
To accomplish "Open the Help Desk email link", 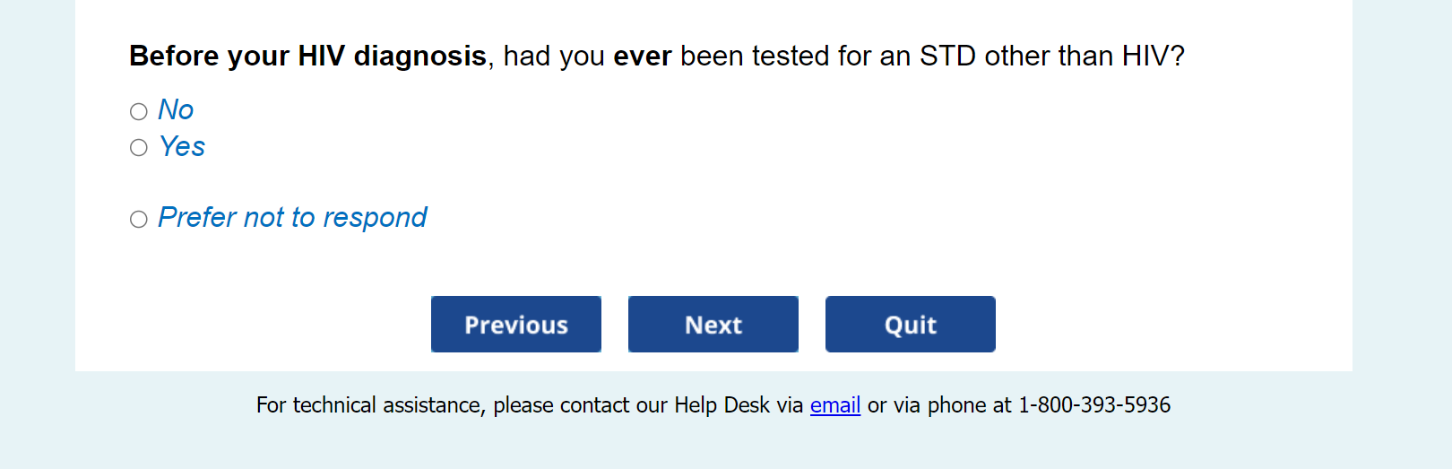I will [x=834, y=405].
